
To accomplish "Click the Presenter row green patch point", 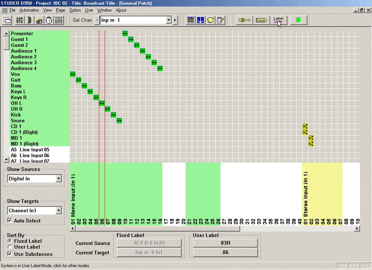I will coord(125,34).
